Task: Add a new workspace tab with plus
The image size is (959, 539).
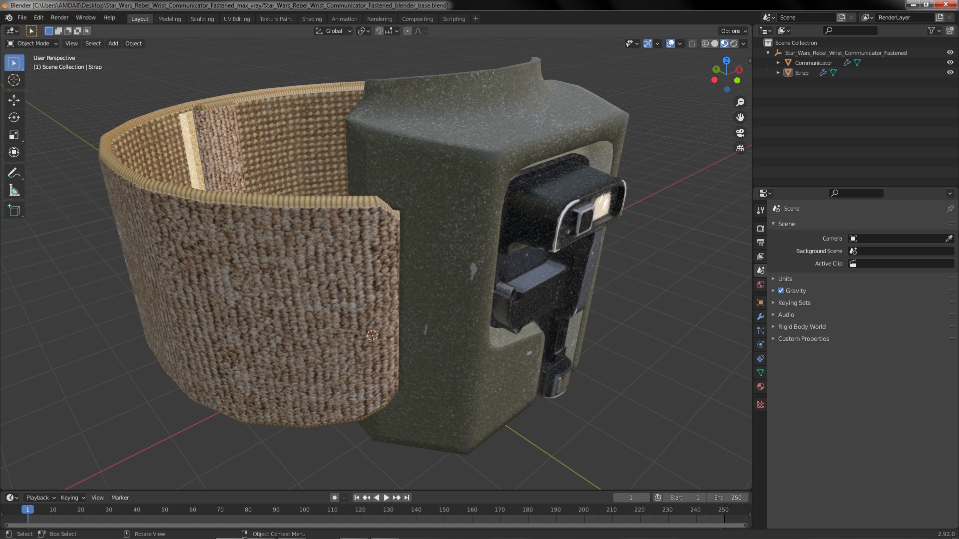Action: point(476,19)
